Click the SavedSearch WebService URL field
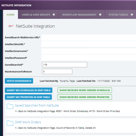The image size is (136, 136). [x=89, y=38]
